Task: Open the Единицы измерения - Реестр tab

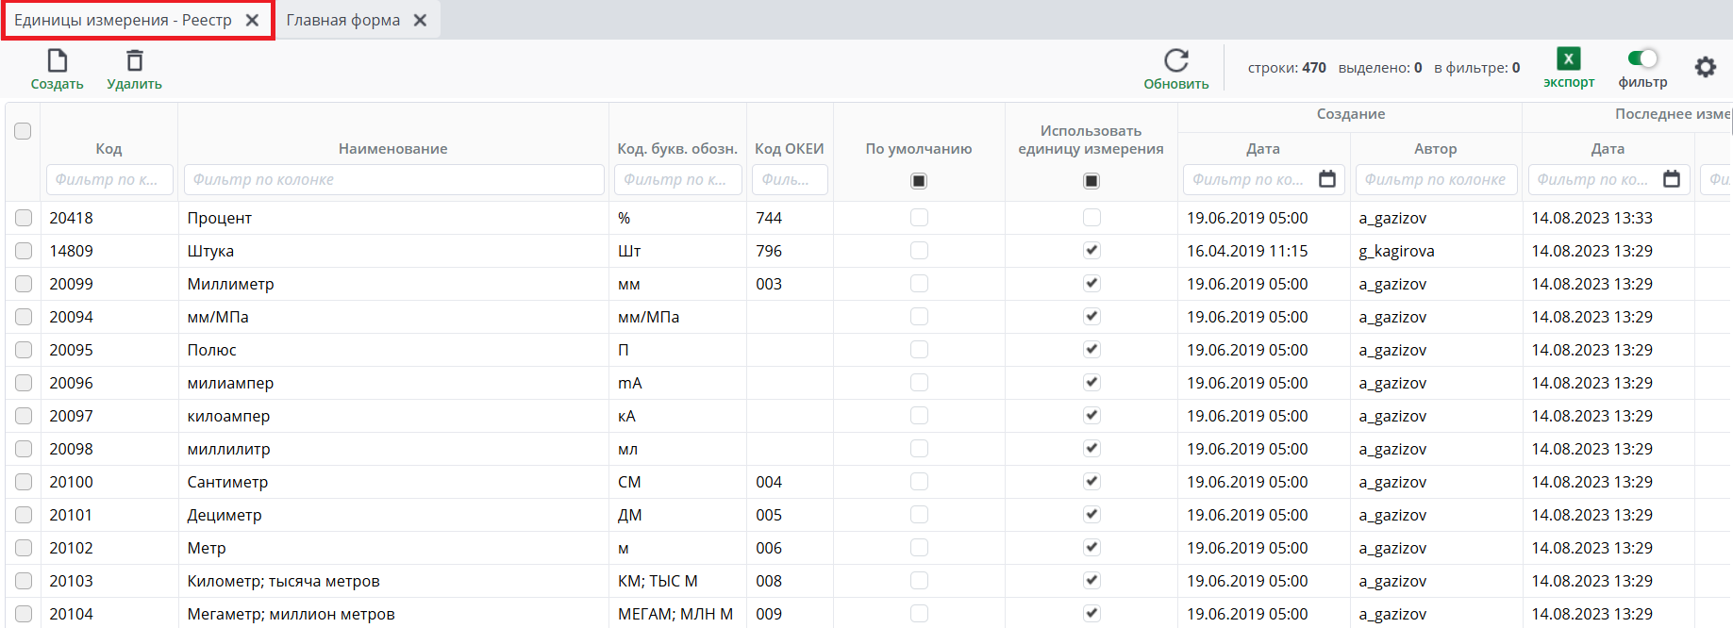Action: coord(123,21)
